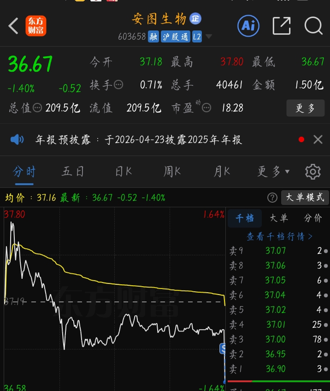The width and height of the screenshot is (330, 391).
Task: Switch to the 五日 chart tab
Action: point(73,172)
